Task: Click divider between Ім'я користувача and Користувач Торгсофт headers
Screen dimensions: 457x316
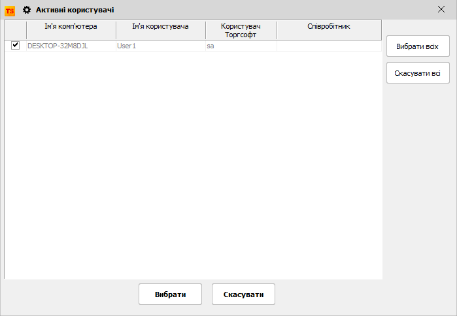Action: [205, 30]
